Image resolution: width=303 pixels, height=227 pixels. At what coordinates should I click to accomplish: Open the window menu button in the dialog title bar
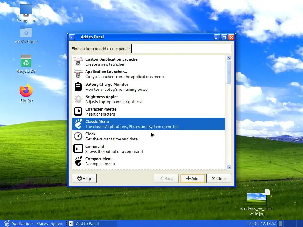pyautogui.click(x=72, y=37)
